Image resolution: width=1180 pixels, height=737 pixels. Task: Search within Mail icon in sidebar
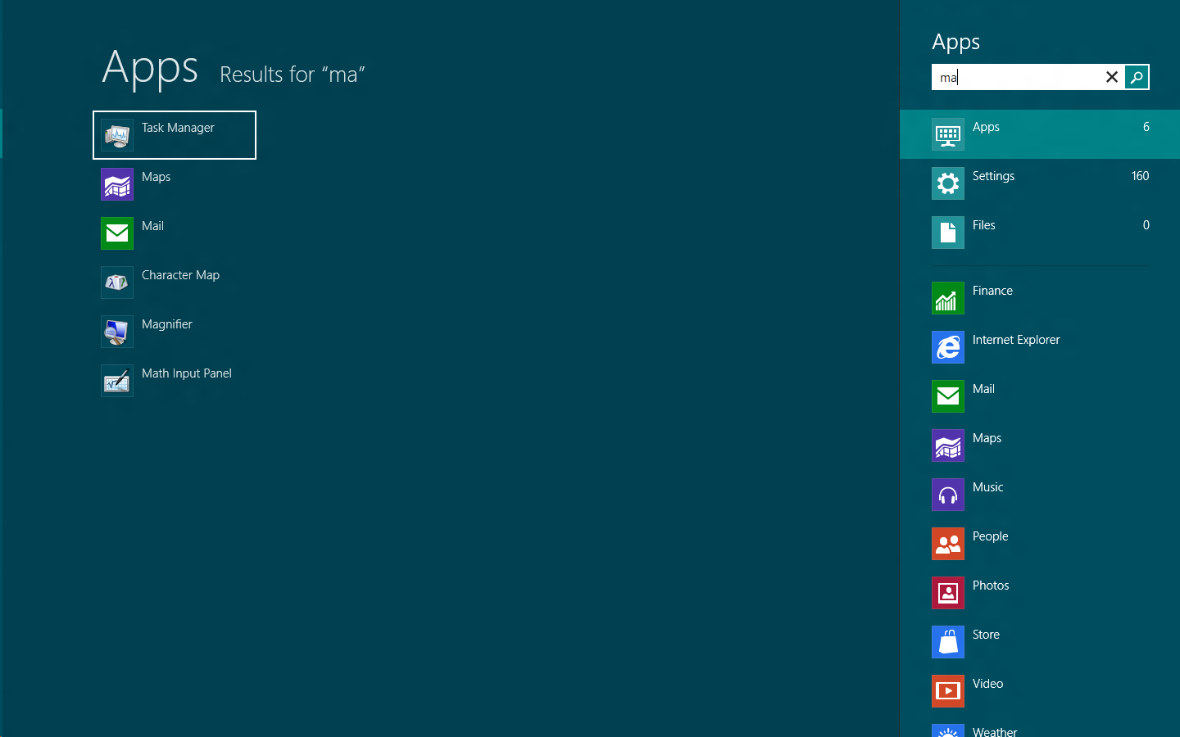[x=948, y=396]
